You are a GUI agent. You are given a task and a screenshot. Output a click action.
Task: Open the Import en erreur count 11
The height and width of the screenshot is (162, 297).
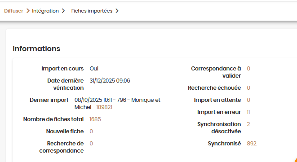coord(248,112)
